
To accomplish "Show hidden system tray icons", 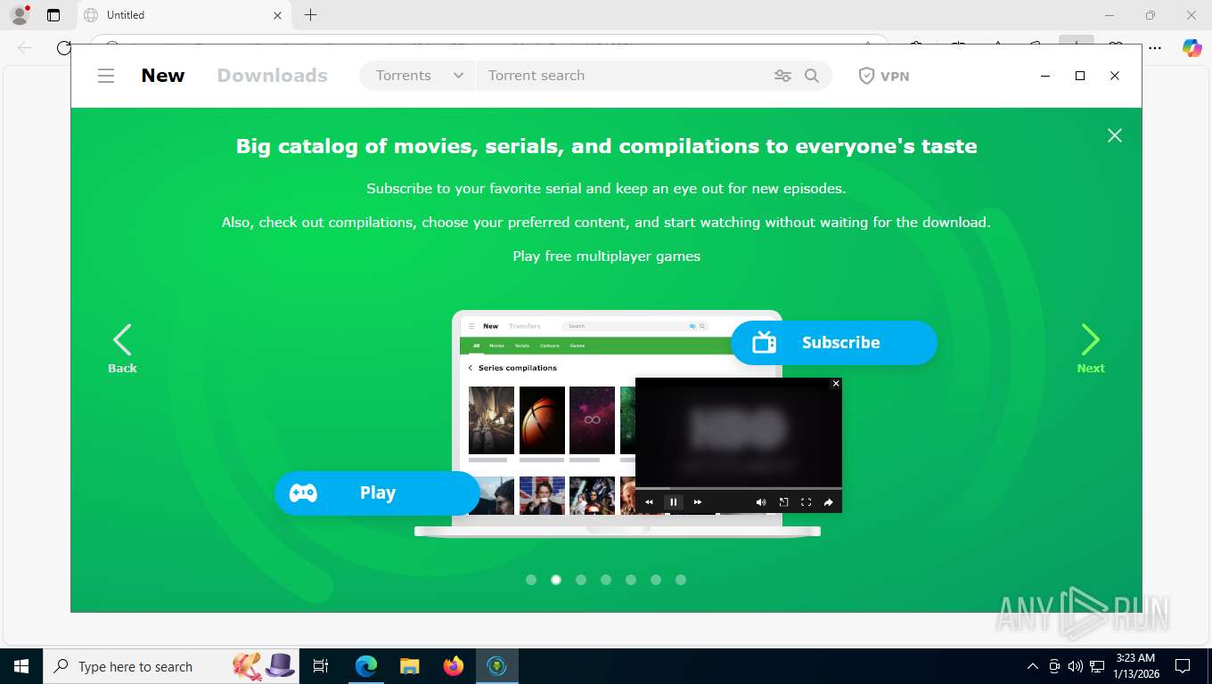I will (1033, 666).
